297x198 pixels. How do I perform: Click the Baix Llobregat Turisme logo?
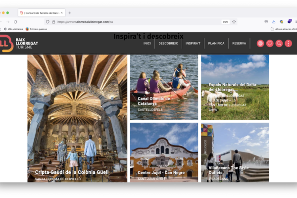point(20,44)
